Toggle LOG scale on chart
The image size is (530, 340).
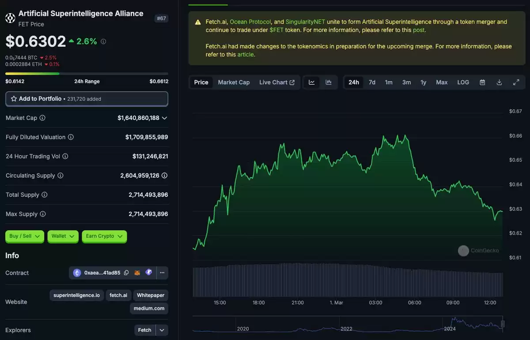[463, 82]
